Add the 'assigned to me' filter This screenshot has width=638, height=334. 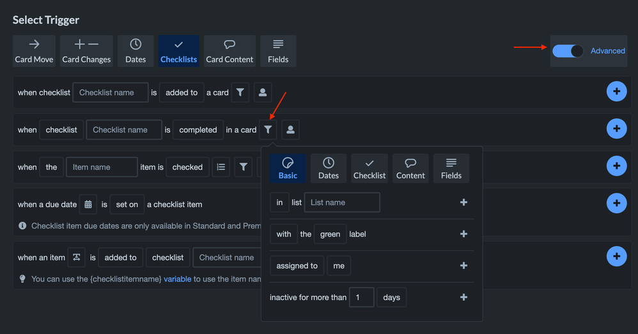pos(463,266)
